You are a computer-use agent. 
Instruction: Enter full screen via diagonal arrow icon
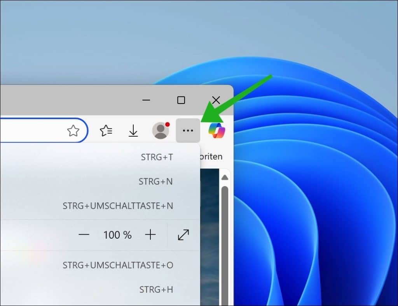point(183,235)
